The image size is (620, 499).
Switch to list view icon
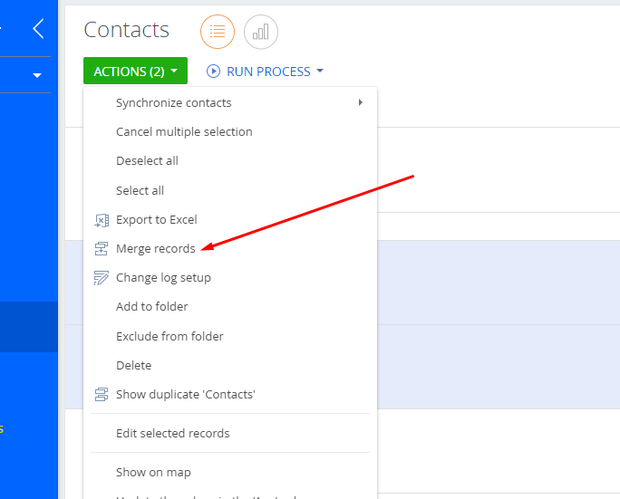pyautogui.click(x=217, y=32)
